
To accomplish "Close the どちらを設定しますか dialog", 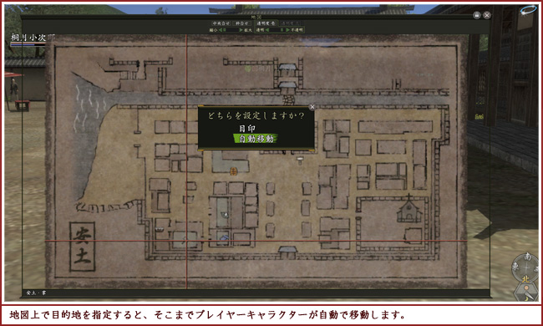I will point(312,107).
